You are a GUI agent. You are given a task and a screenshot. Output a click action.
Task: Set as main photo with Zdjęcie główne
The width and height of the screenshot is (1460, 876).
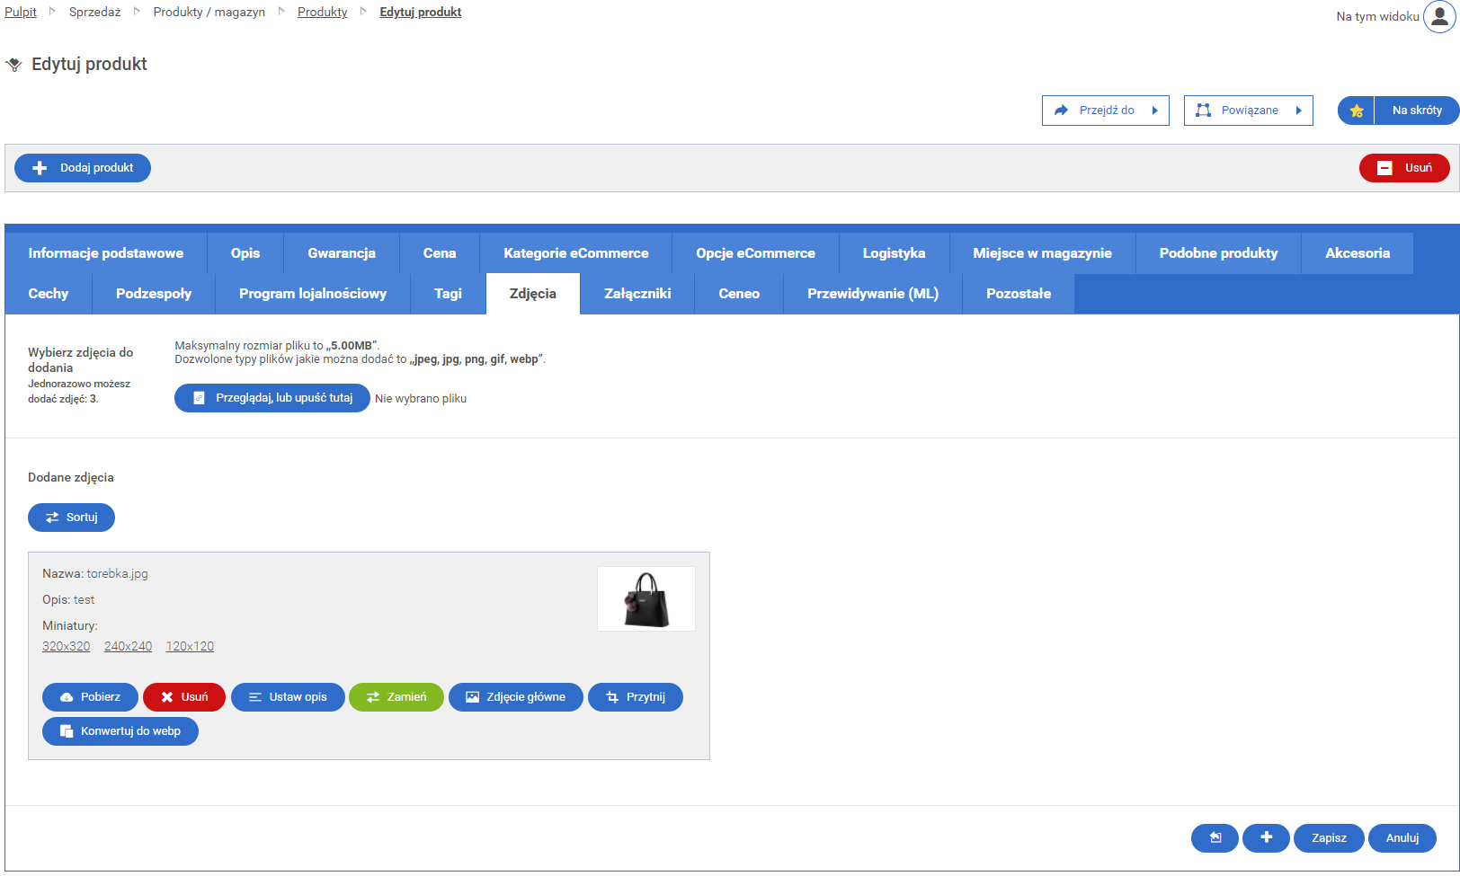[516, 697]
